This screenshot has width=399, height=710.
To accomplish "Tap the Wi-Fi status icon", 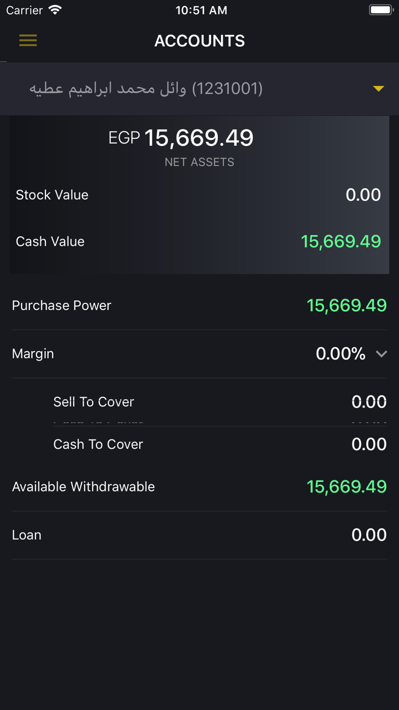I will (55, 10).
